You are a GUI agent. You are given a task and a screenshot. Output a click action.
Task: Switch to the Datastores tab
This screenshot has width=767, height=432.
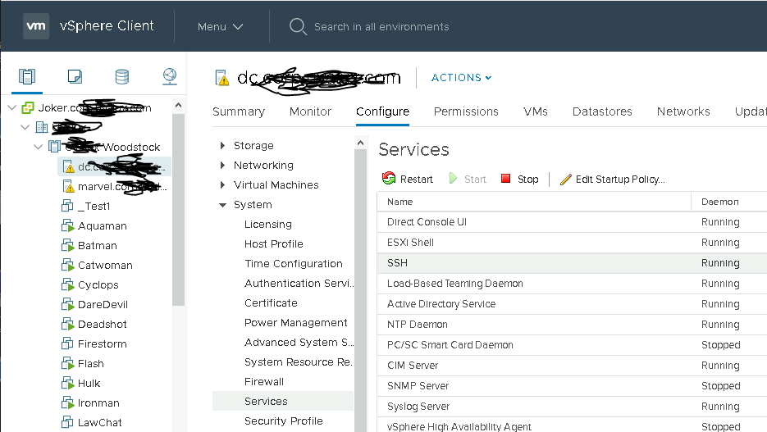point(602,111)
